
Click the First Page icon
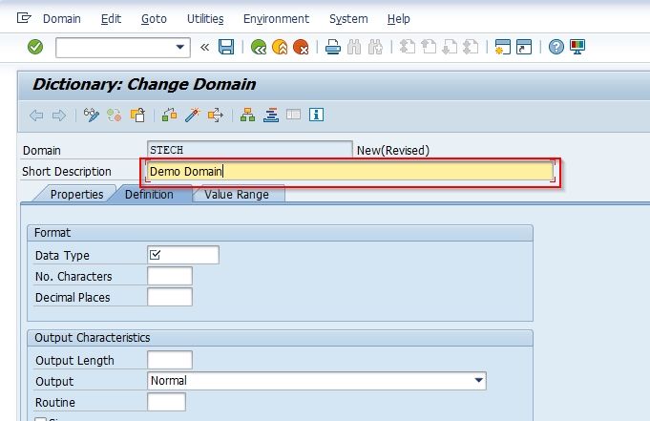pyautogui.click(x=407, y=47)
